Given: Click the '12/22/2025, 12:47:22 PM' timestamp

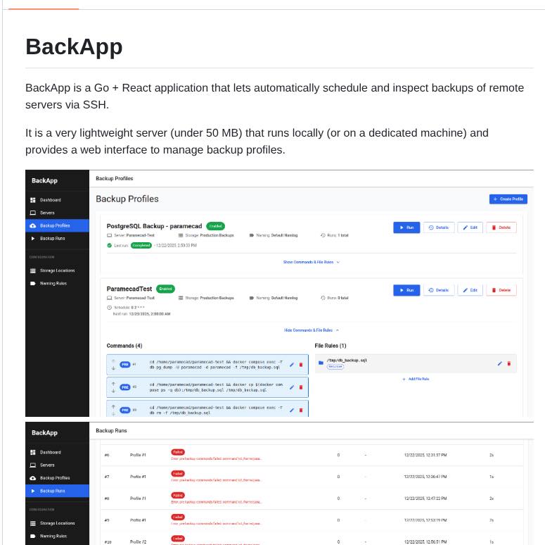Looking at the screenshot, I should point(425,499).
